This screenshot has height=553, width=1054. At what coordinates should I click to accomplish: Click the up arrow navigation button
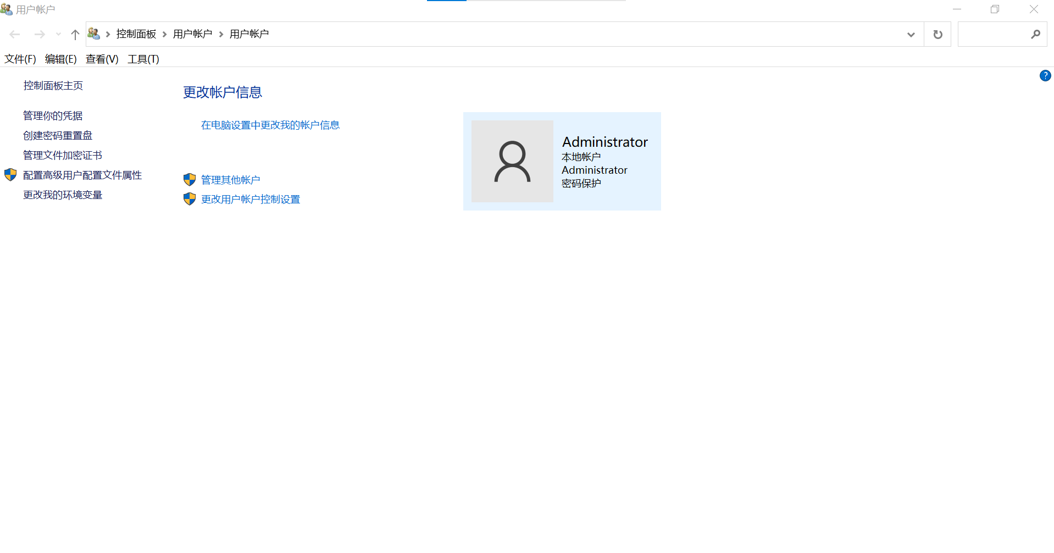75,35
